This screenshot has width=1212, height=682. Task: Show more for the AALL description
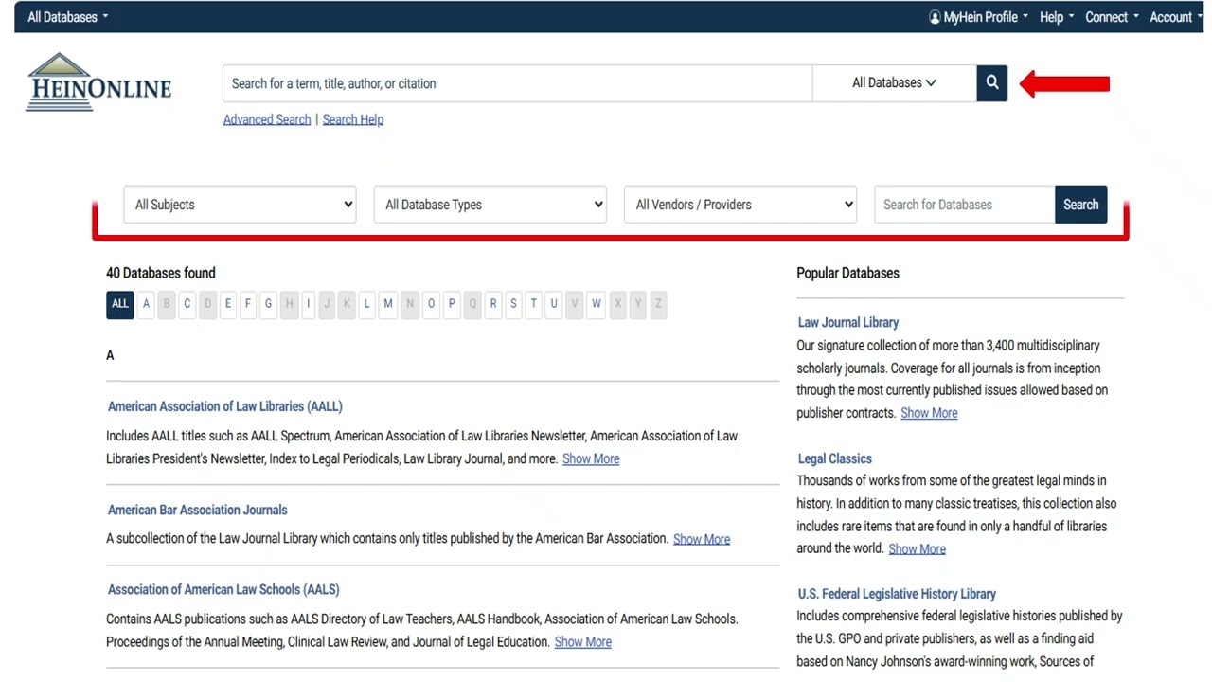591,458
